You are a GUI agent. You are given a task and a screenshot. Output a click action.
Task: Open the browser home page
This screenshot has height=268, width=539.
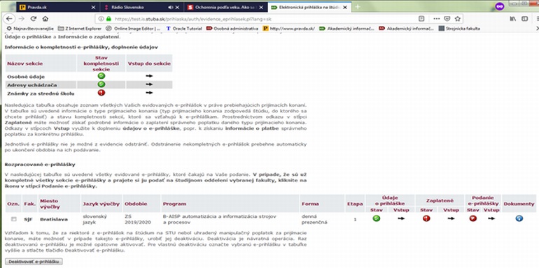[x=45, y=19]
